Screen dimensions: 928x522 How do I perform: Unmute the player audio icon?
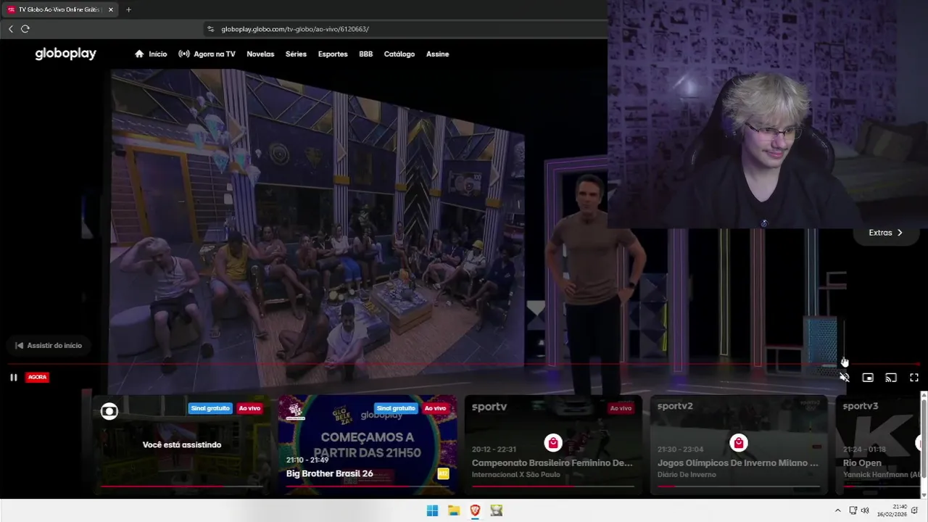845,377
